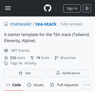Click the MIT license scale icon
Screen dimensions: 95x95
(x=6, y=50)
